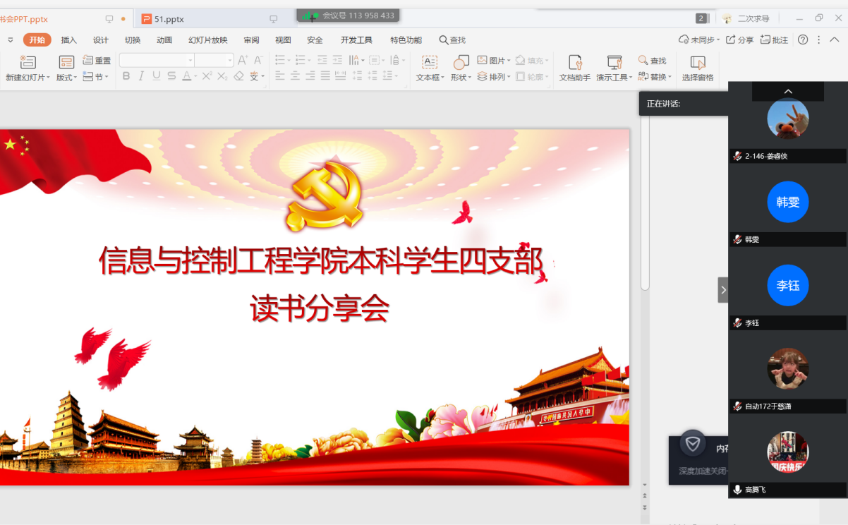Viewport: 848px width, 525px height.
Task: Toggle italic formatting
Action: coord(141,76)
